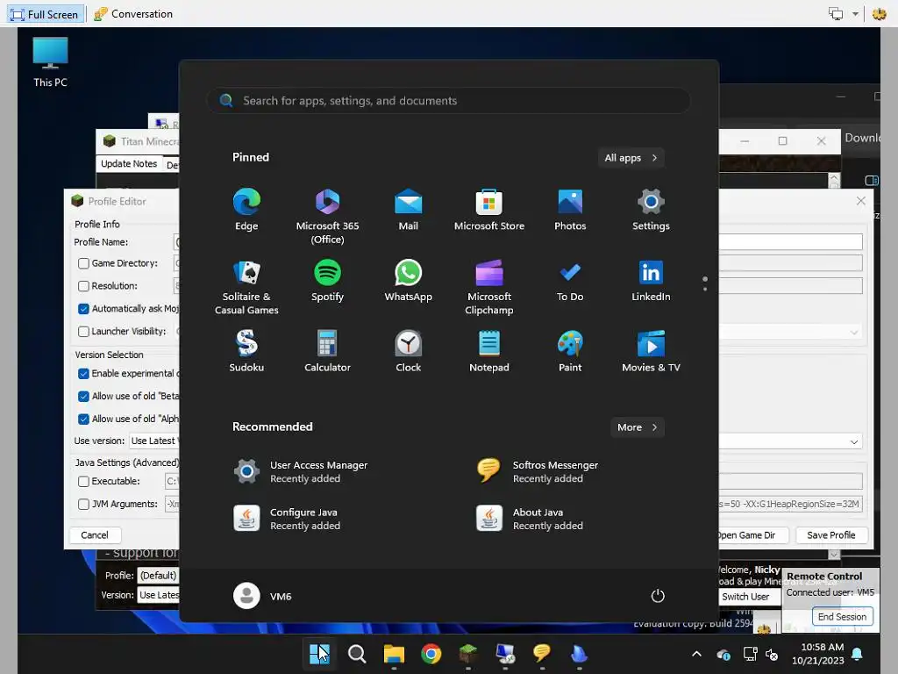Launch the Sudoku app
Screen dimensions: 898x674
point(246,351)
